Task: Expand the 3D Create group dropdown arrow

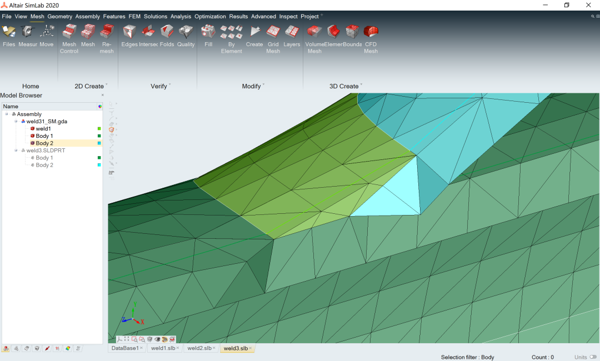Action: click(x=361, y=84)
